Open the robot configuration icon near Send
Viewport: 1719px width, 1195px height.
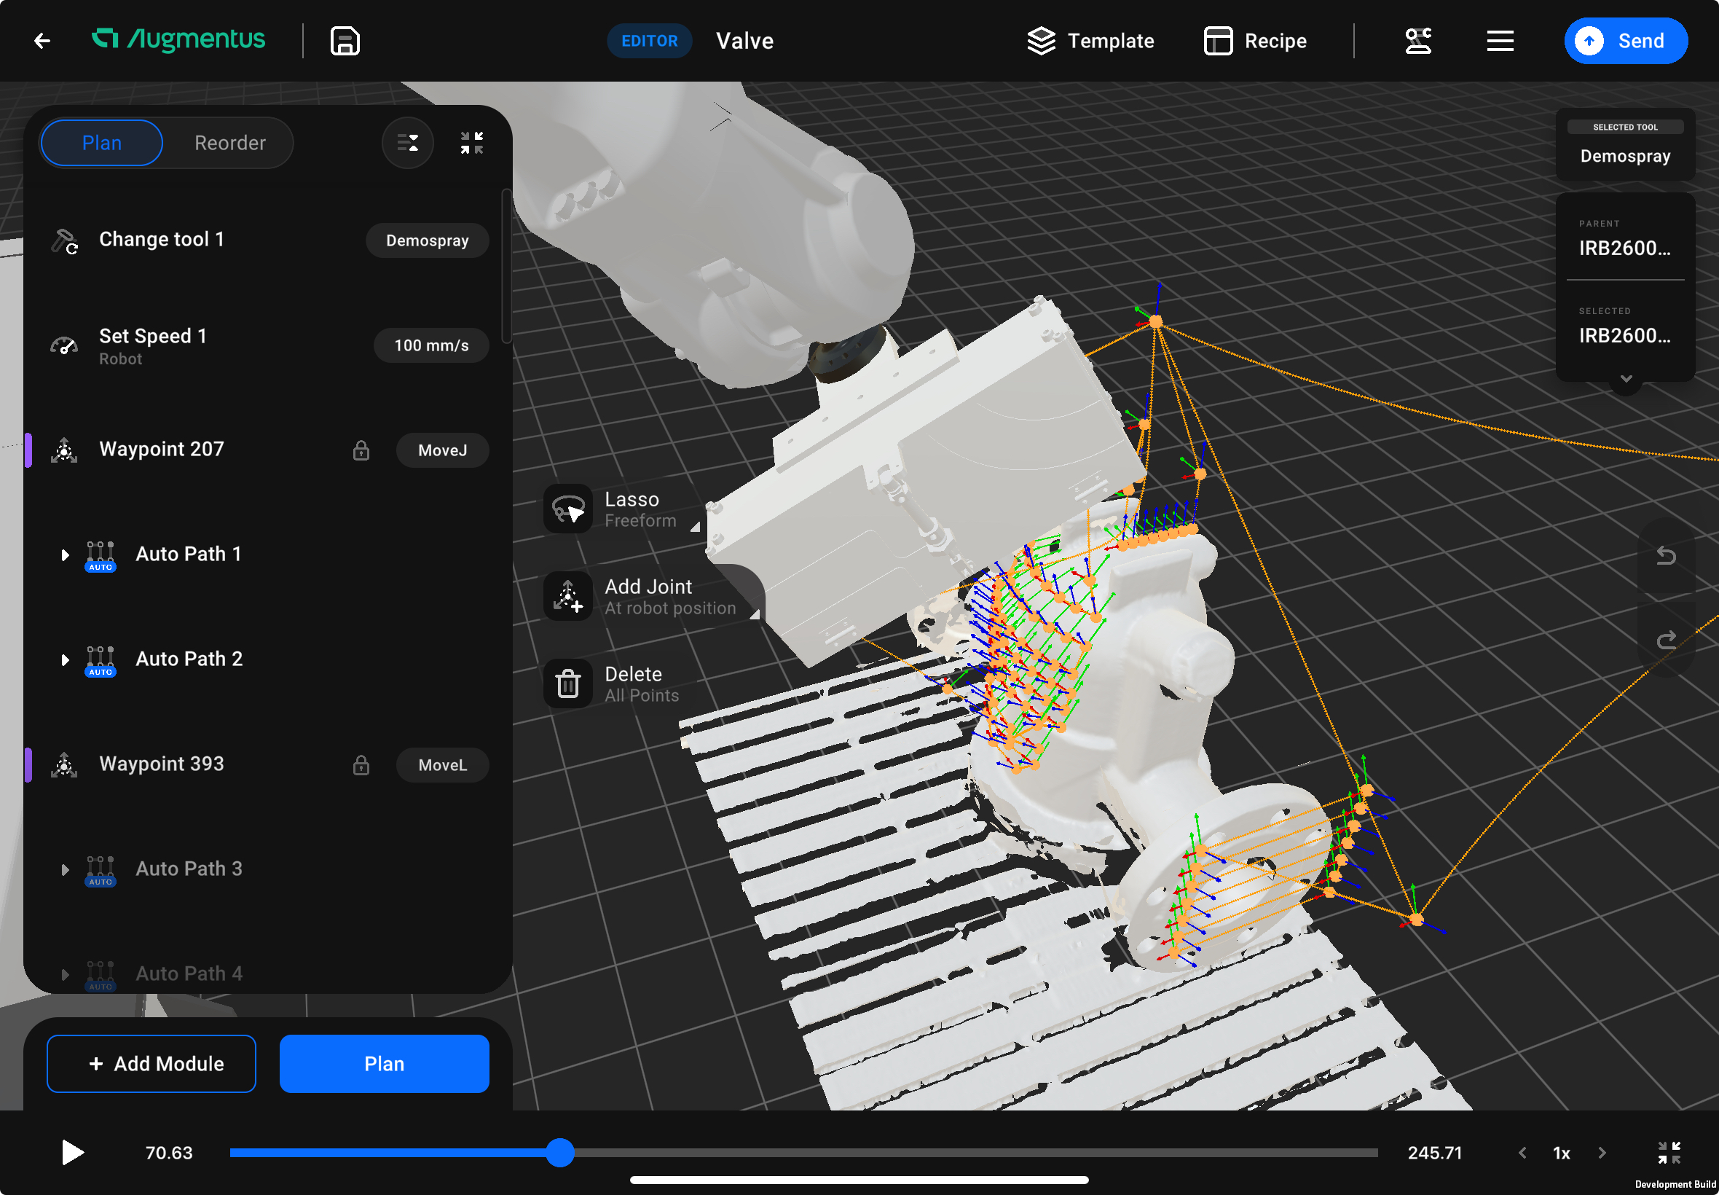pos(1418,42)
